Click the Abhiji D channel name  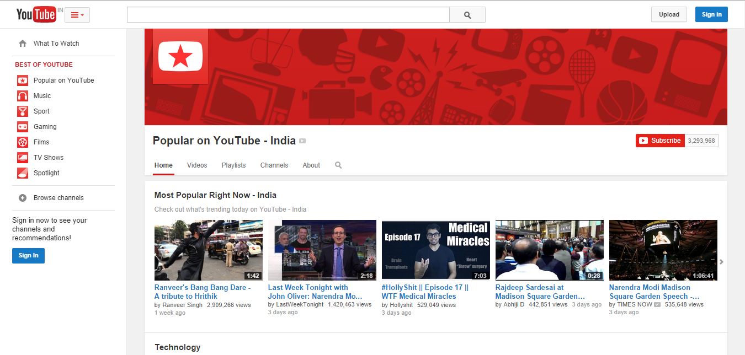pyautogui.click(x=514, y=304)
